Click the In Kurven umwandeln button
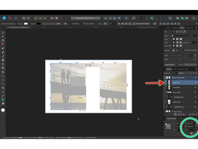Viewport: 198px width, 149px height. (x=141, y=24)
